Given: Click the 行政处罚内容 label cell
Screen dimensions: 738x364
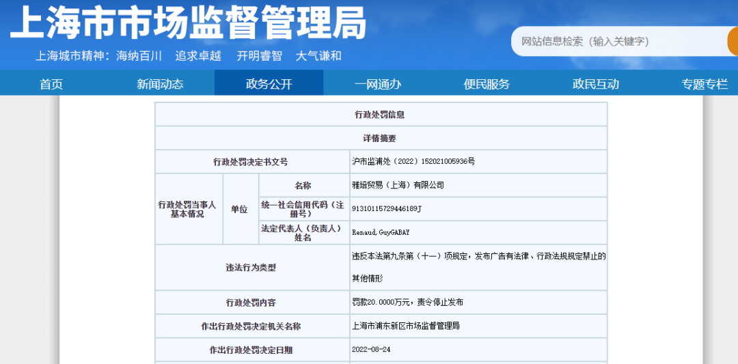Looking at the screenshot, I should (251, 303).
